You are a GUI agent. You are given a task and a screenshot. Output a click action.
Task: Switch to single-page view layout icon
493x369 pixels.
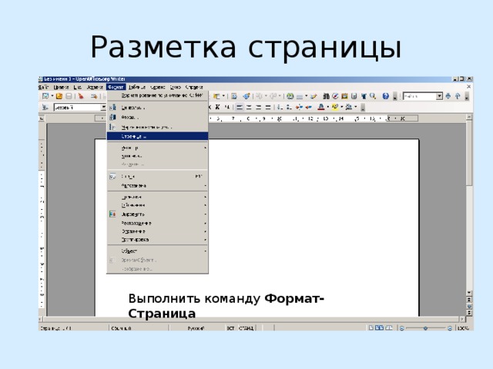[x=371, y=328]
